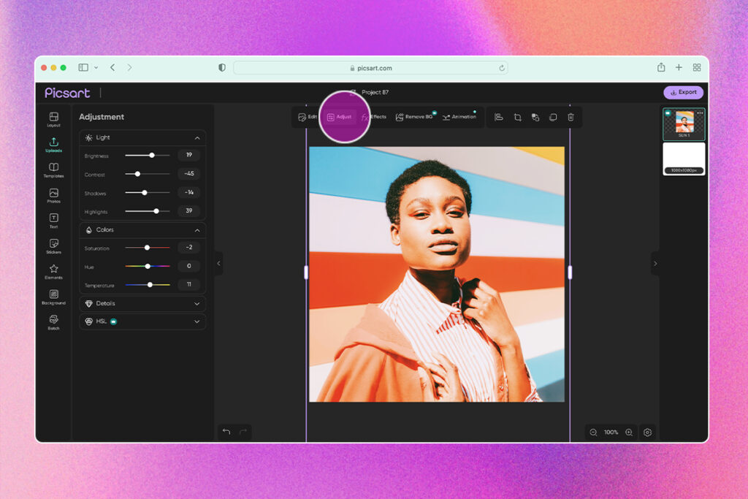Expand the Details section
748x499 pixels.
click(x=196, y=303)
